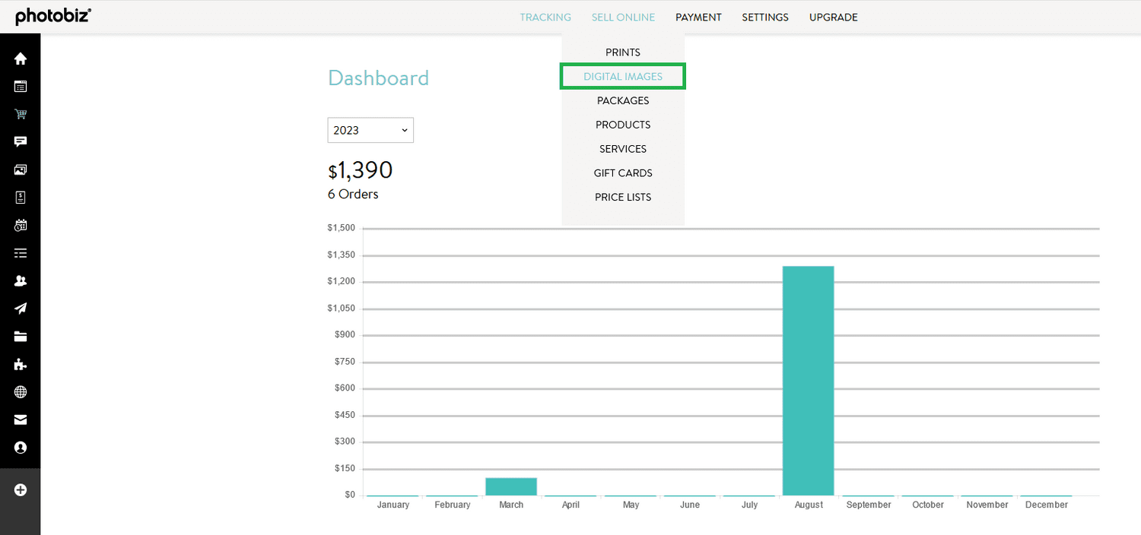This screenshot has width=1141, height=535.
Task: Open the folder icon in sidebar
Action: pyautogui.click(x=21, y=337)
